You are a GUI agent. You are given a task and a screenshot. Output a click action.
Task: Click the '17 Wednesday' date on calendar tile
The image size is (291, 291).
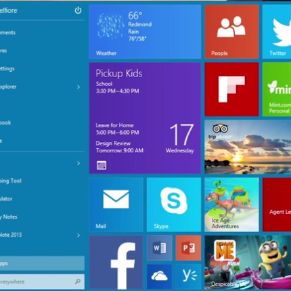[x=181, y=139]
